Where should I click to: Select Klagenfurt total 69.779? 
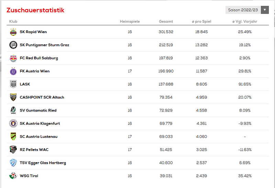tap(166, 124)
